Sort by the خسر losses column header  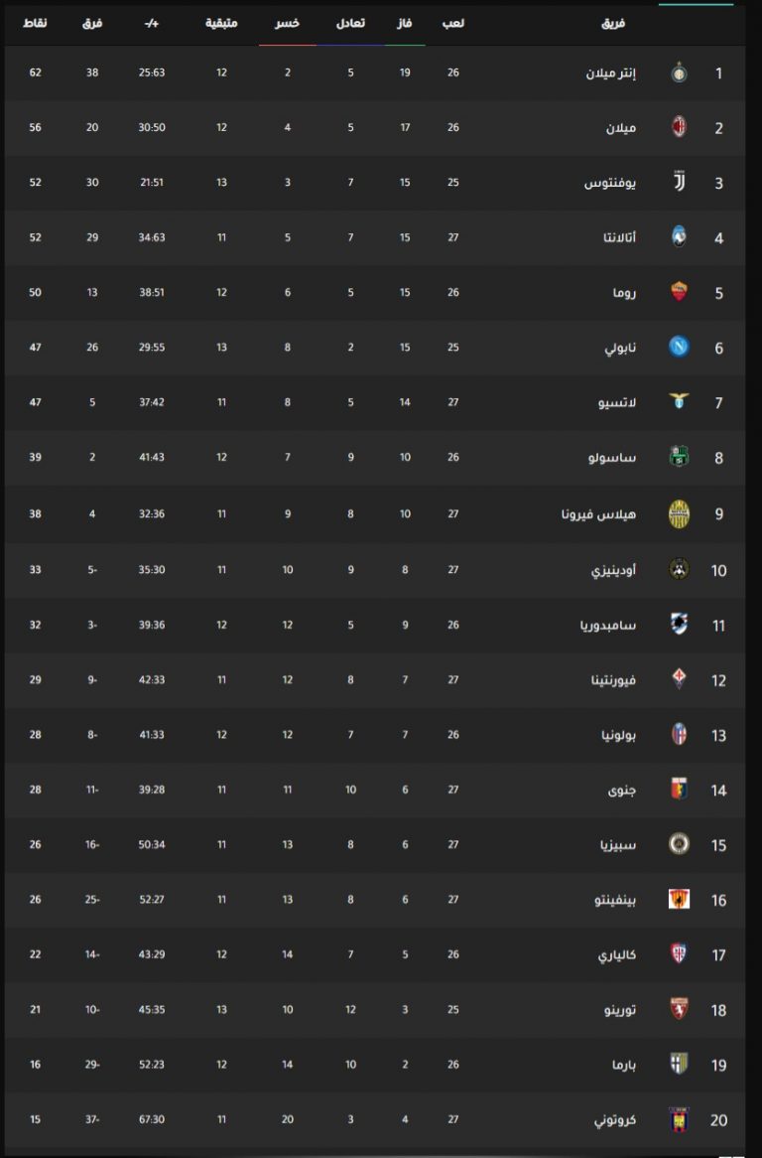tap(288, 23)
